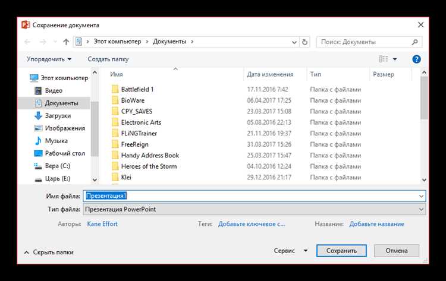Image resolution: width=446 pixels, height=281 pixels.
Task: Edit author Kane Effort
Action: click(102, 224)
